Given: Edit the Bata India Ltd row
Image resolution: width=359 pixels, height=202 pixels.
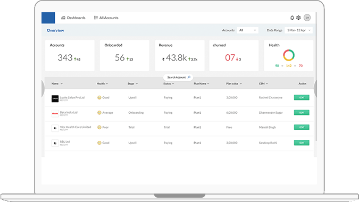Looking at the screenshot, I should coord(302,113).
